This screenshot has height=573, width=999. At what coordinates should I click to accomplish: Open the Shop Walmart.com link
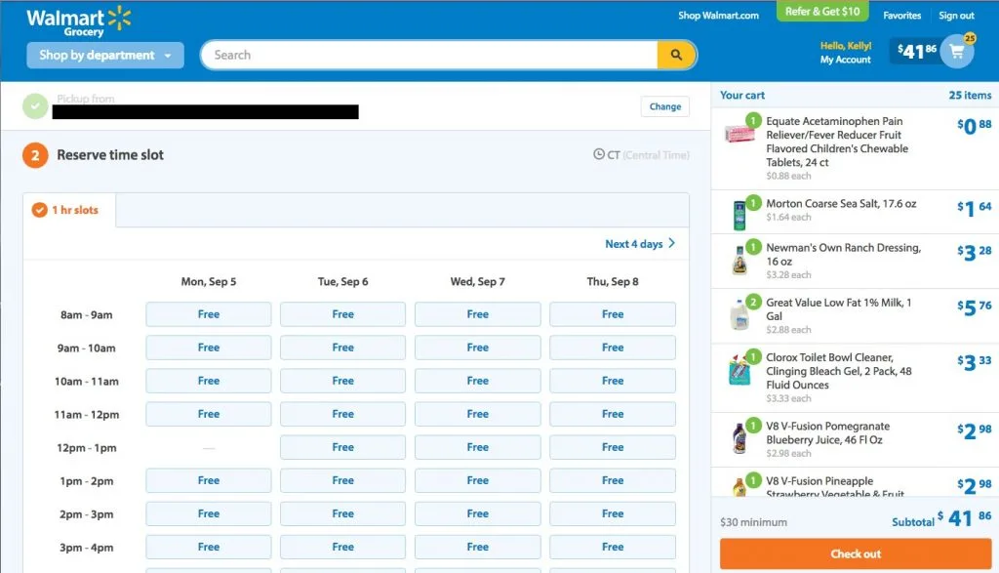point(718,16)
